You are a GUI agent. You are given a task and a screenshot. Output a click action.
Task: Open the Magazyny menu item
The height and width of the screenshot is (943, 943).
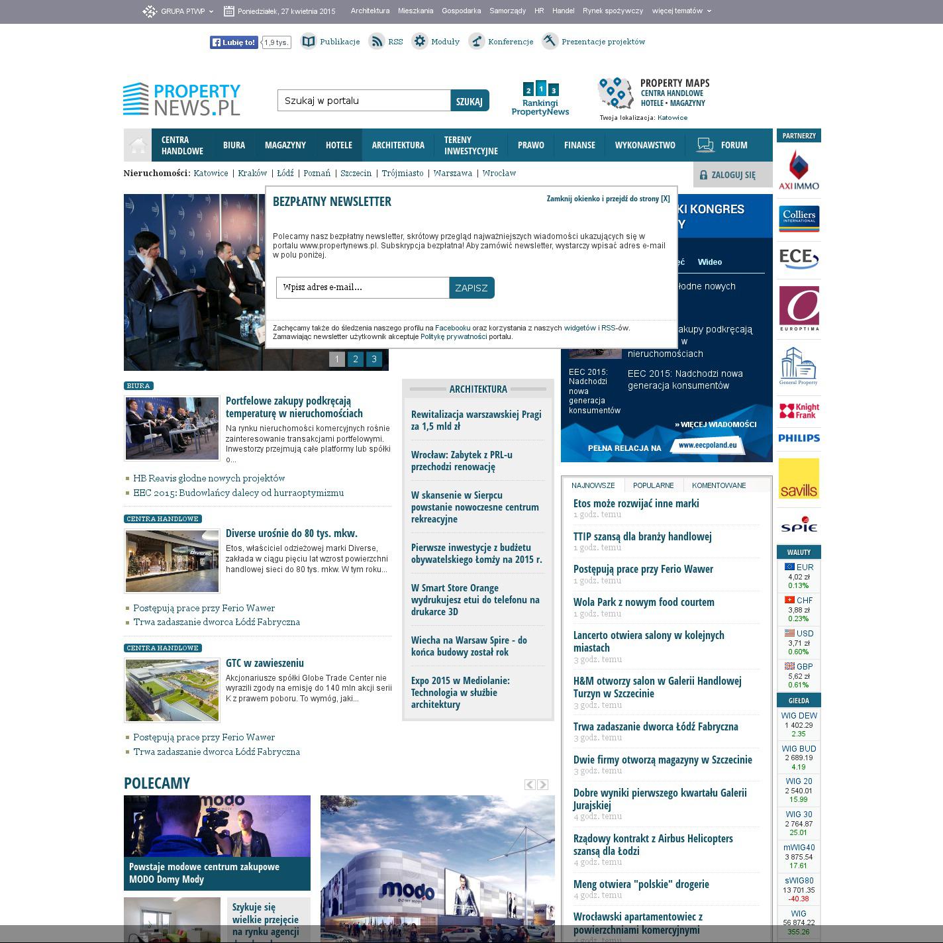tap(285, 145)
